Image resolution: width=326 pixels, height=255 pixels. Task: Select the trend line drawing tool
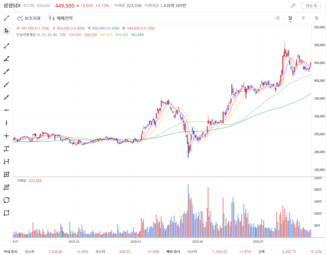[6, 46]
